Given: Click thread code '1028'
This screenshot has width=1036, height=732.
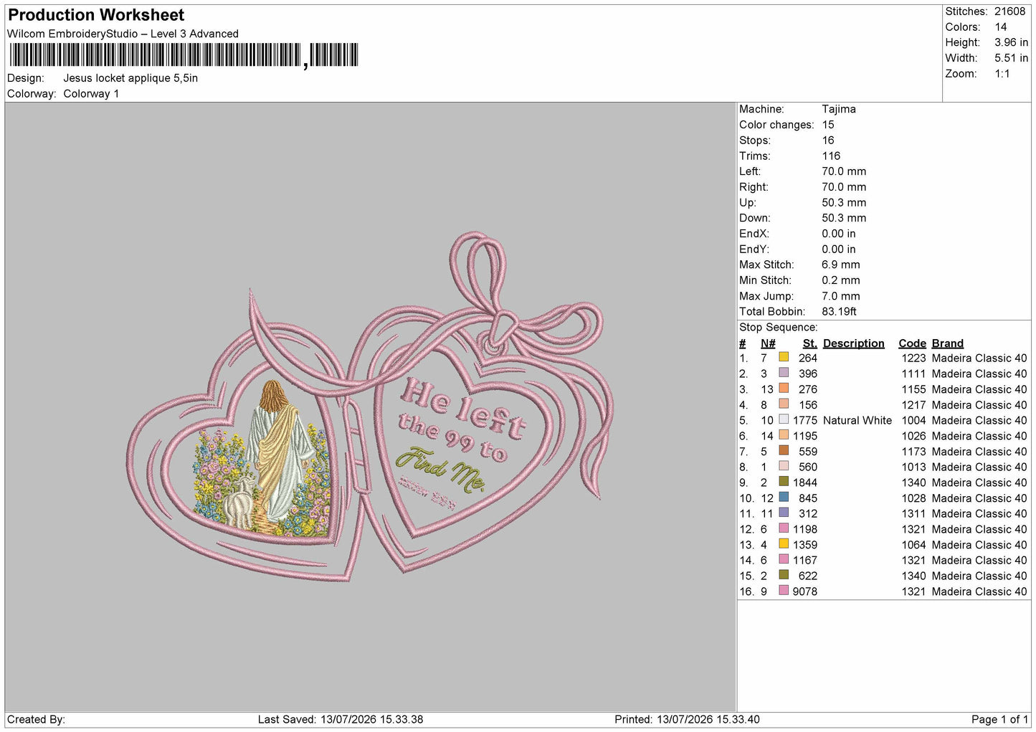Looking at the screenshot, I should (x=913, y=498).
